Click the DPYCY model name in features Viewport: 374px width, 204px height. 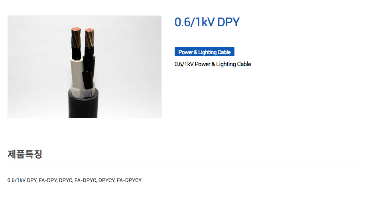point(106,180)
